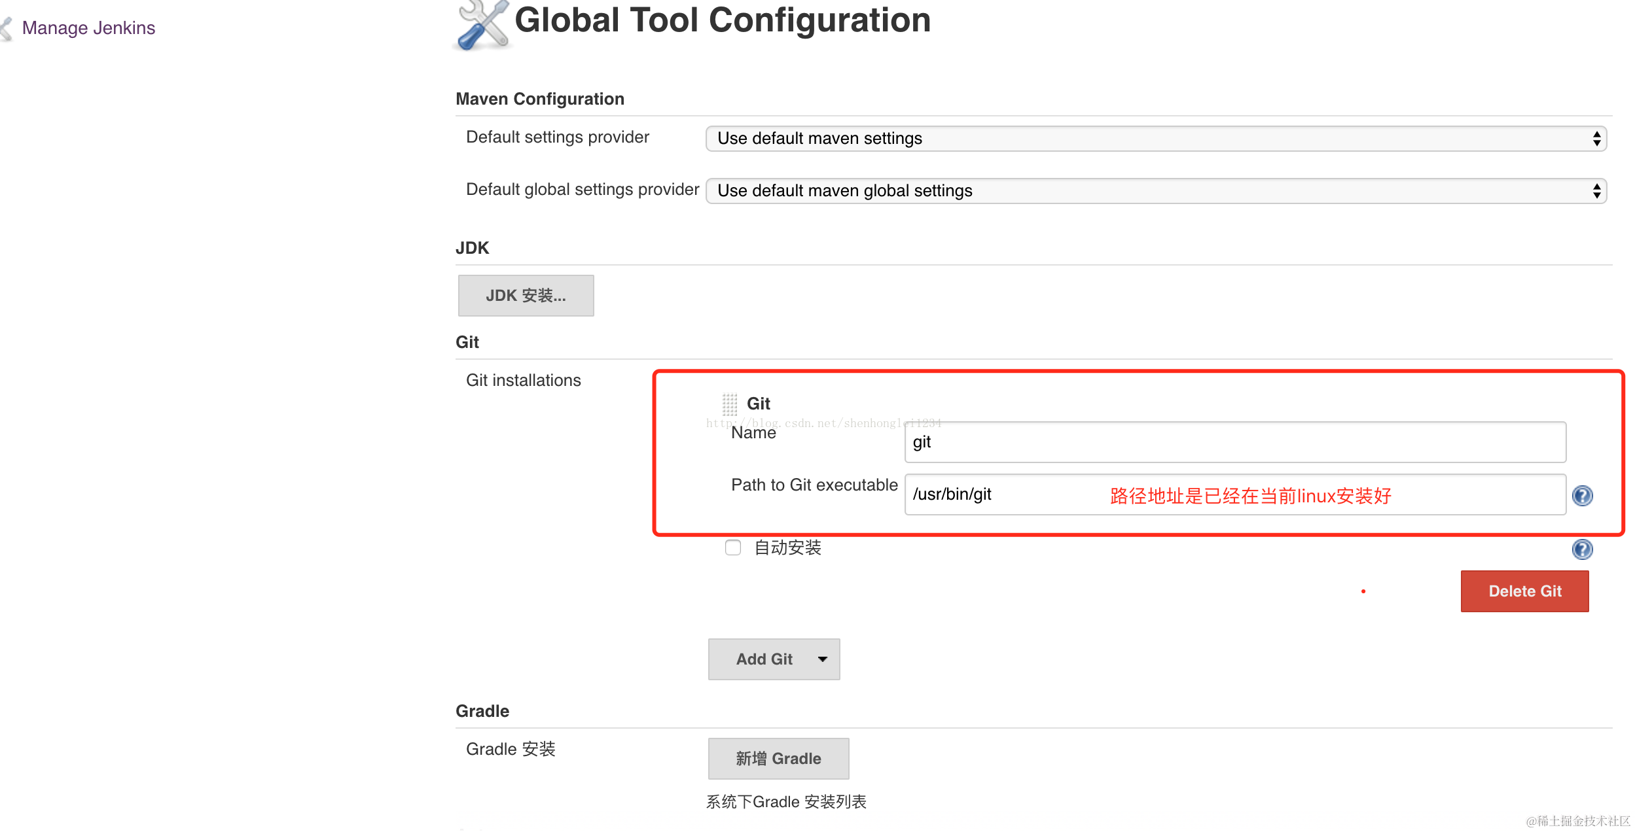1635x832 pixels.
Task: Click the Maven Configuration section heading
Action: (539, 99)
